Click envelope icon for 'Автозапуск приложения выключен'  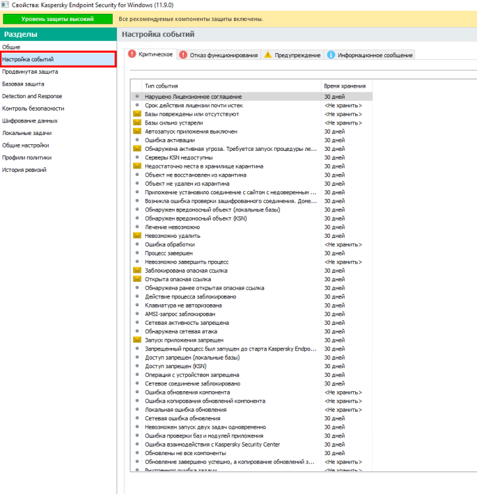137,131
